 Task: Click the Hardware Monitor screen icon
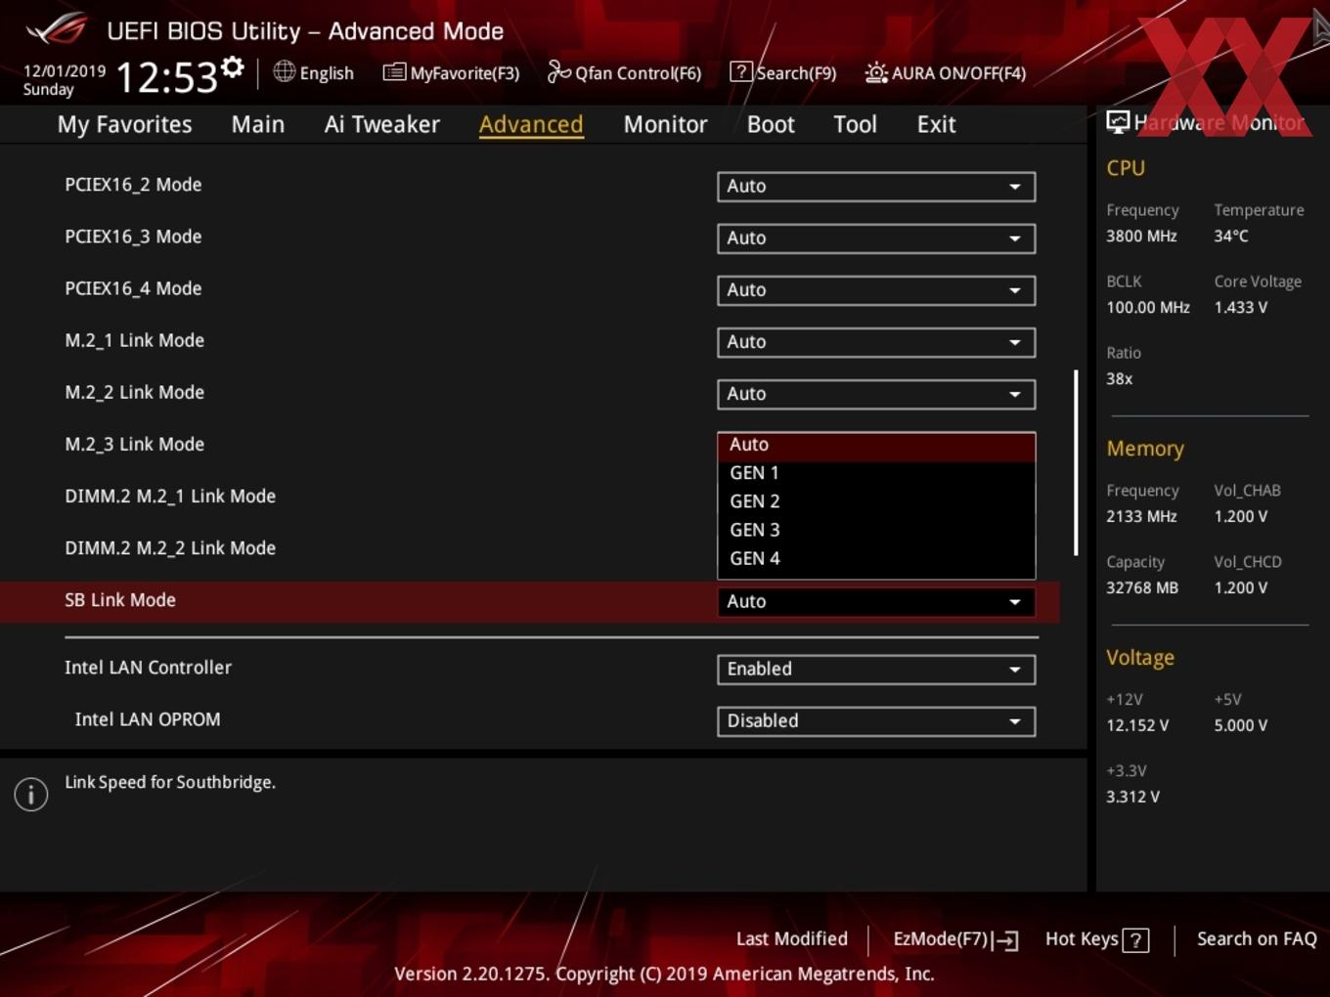pyautogui.click(x=1118, y=122)
